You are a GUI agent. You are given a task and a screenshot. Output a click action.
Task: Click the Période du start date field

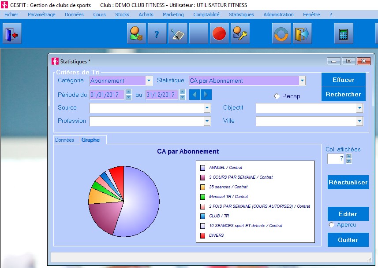pos(107,95)
